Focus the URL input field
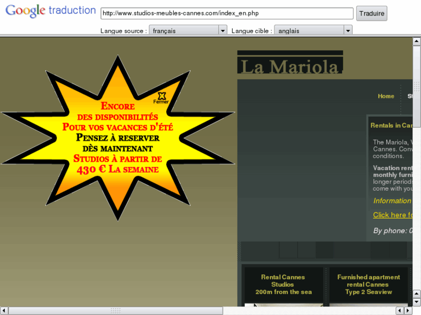 pos(227,13)
